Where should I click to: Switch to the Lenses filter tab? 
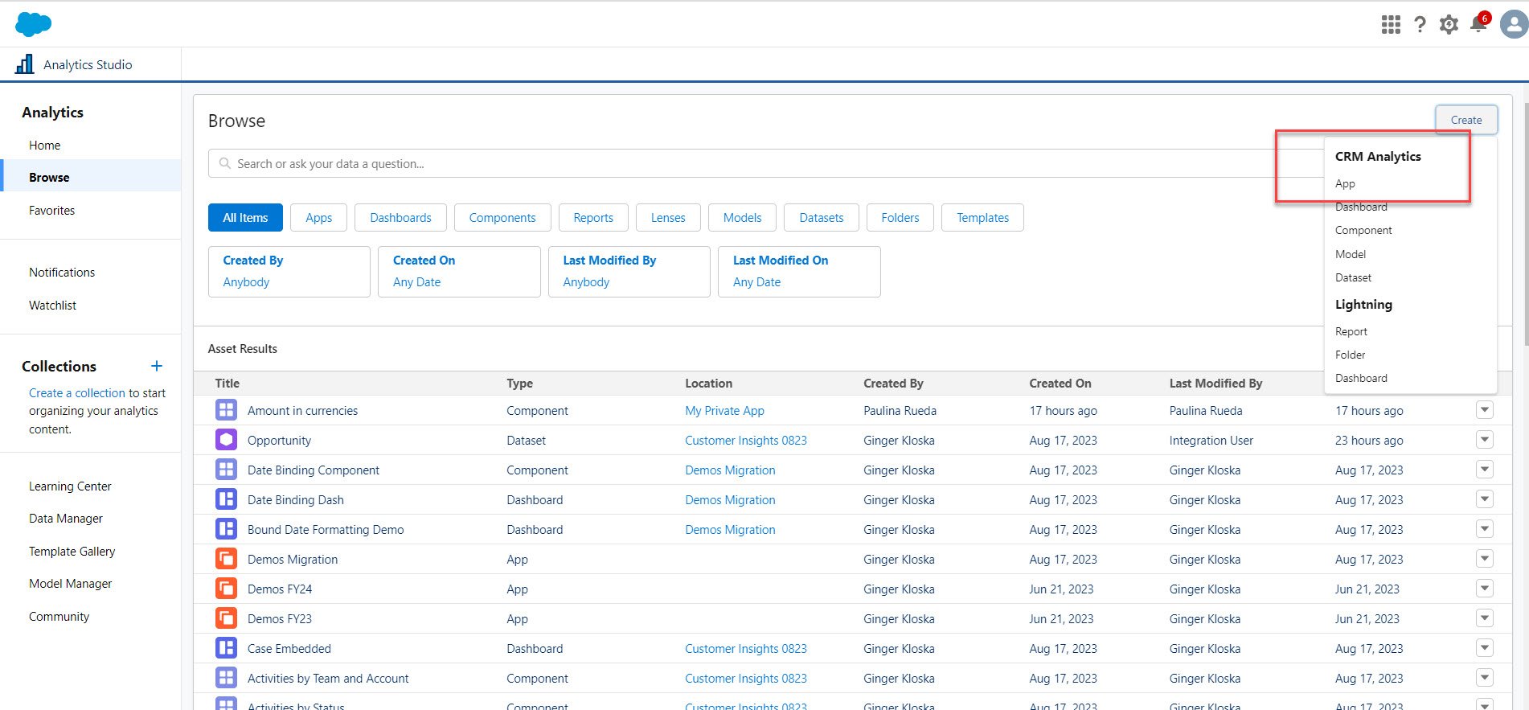click(668, 218)
